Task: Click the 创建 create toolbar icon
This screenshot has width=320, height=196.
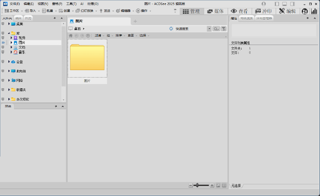Action: point(61,11)
